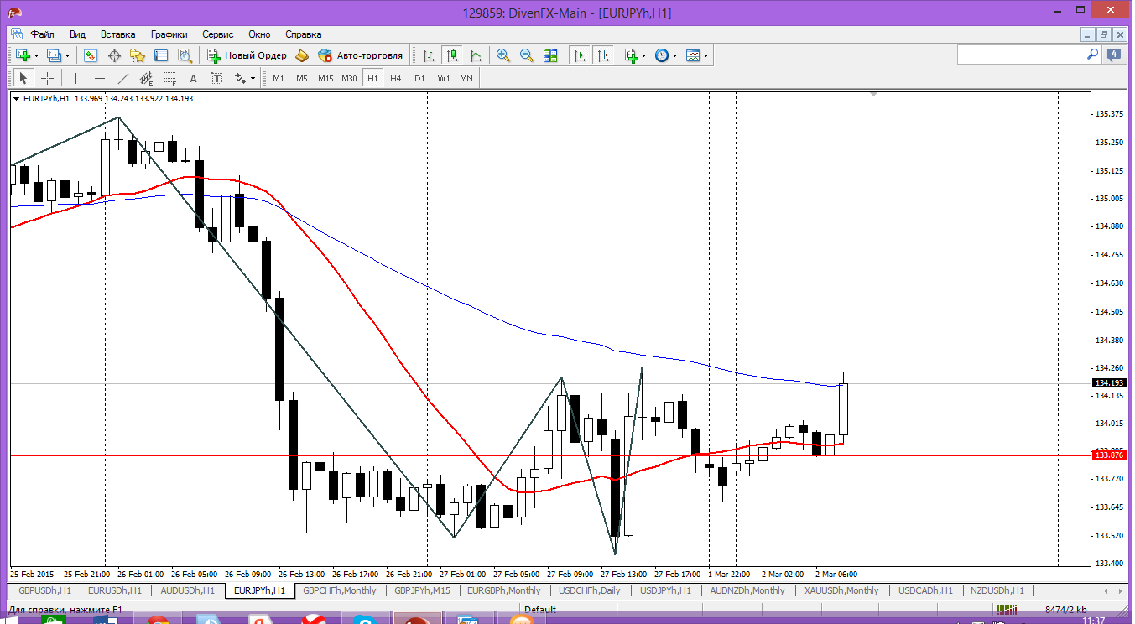1135x624 pixels.
Task: Select the Text tool marked A
Action: click(x=193, y=78)
